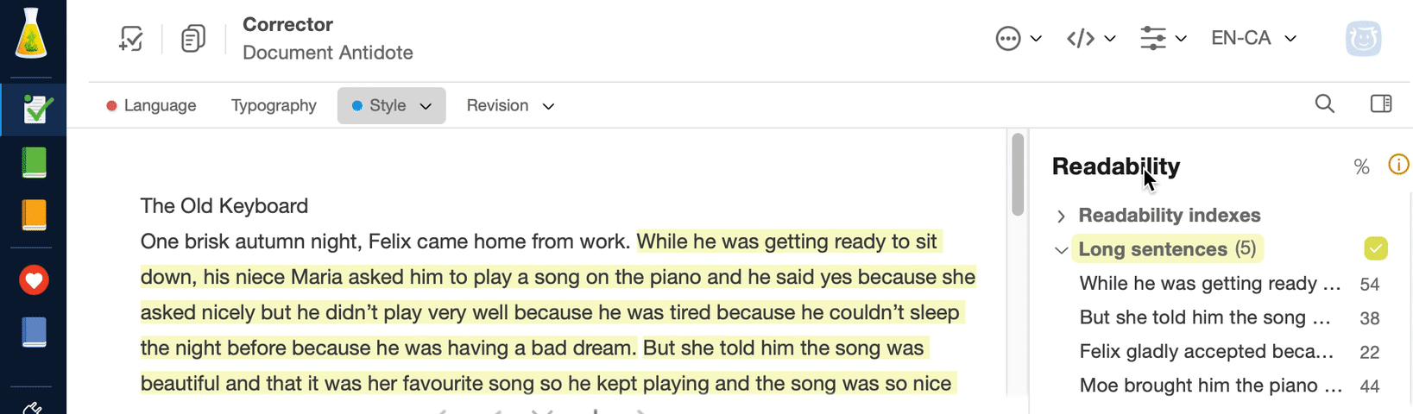
Task: Click the add-correction checkmark icon
Action: point(131,39)
